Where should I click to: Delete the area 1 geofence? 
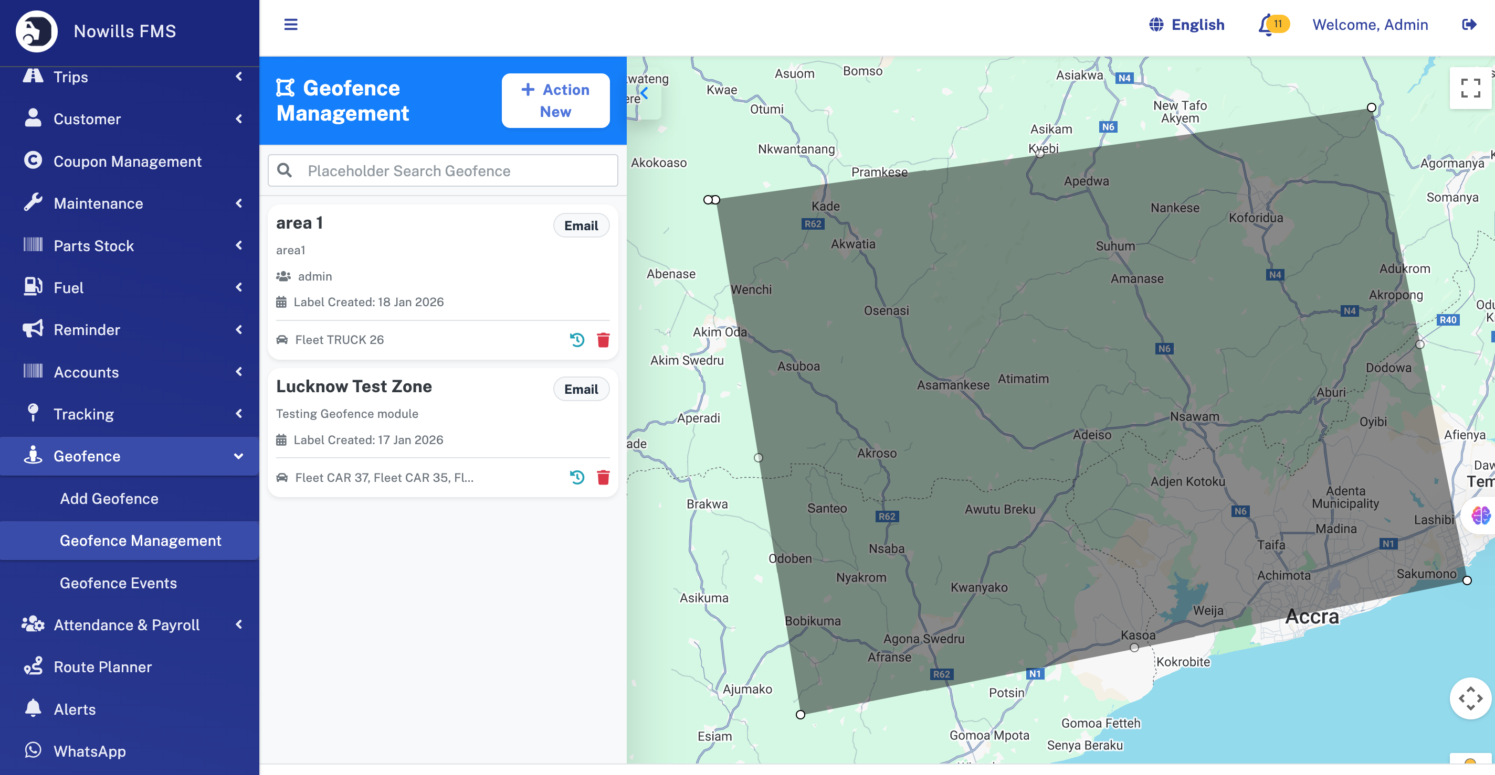[603, 340]
